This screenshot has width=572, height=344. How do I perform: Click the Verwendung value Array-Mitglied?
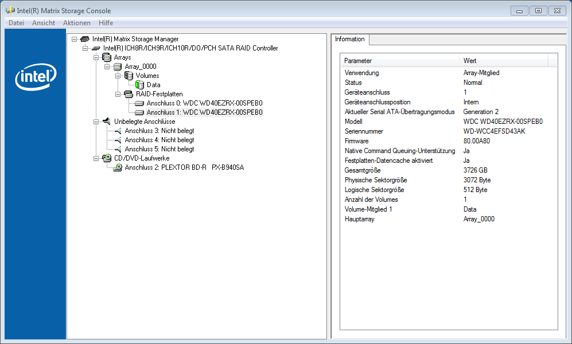click(x=481, y=73)
